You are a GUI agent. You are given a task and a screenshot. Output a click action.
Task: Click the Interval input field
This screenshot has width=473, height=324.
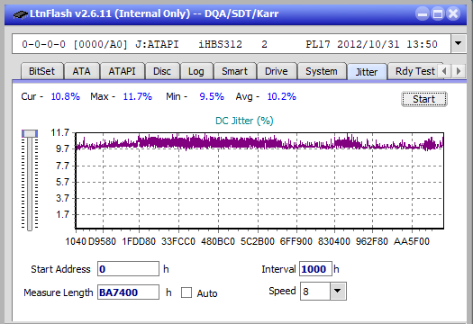pos(315,269)
